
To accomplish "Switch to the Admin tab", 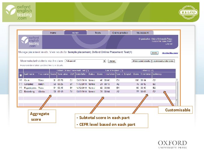I will (75, 33).
